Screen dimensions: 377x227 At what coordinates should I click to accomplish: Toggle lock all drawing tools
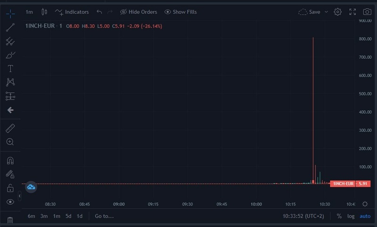pos(10,188)
